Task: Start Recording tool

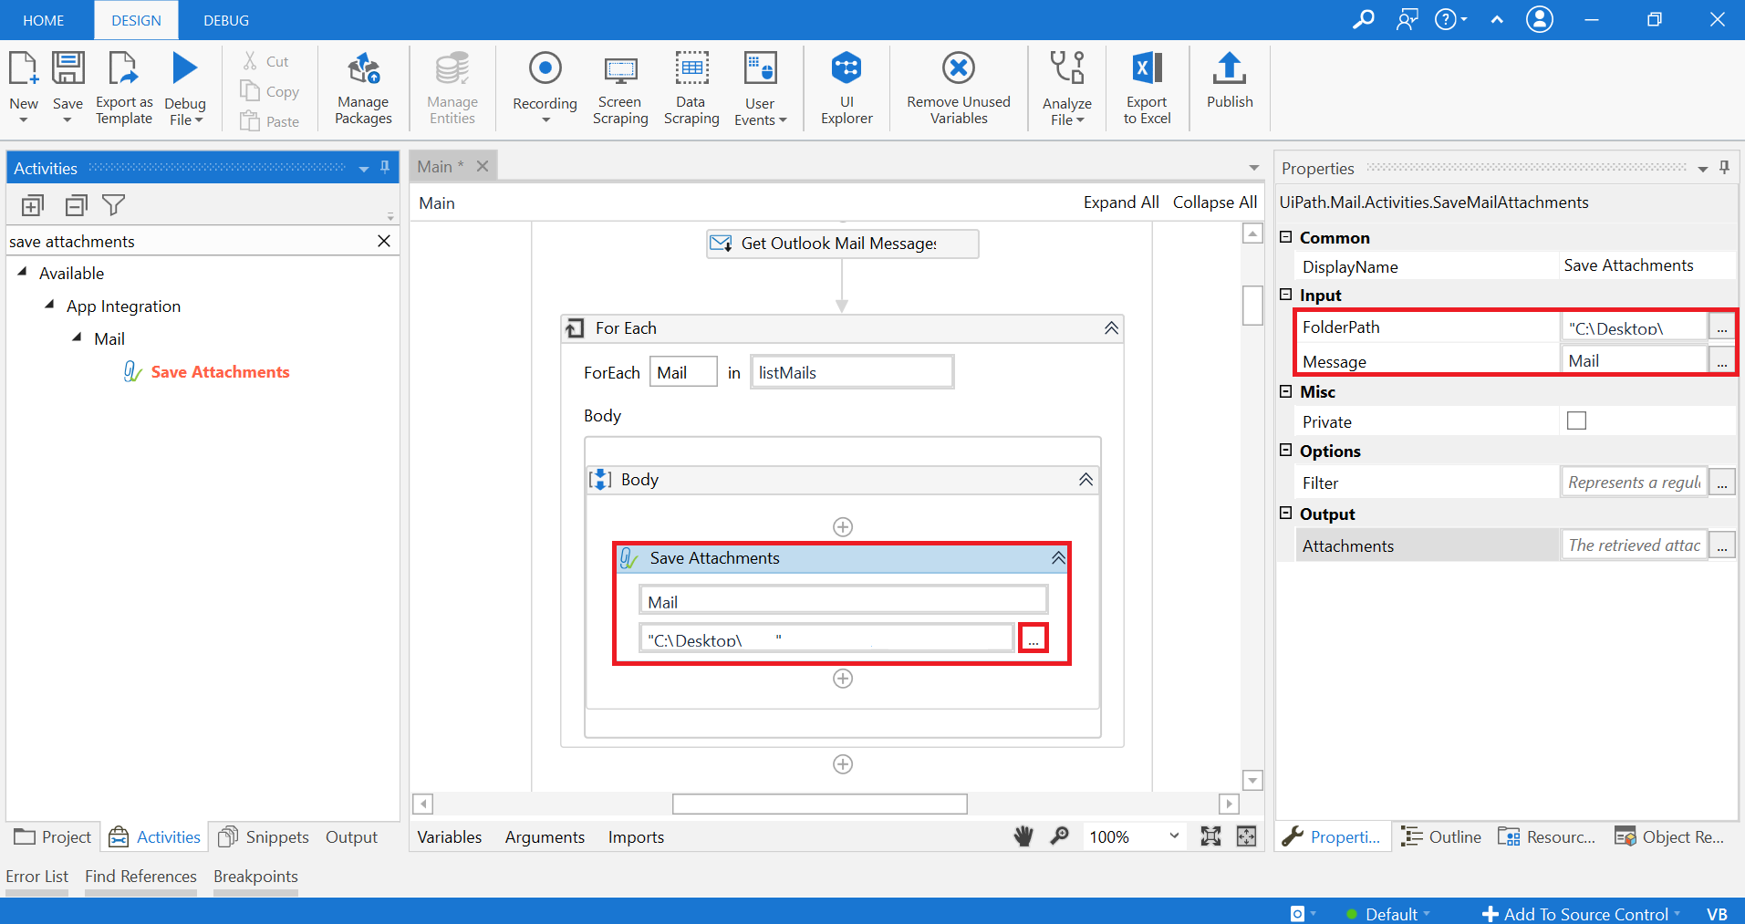Action: point(545,88)
